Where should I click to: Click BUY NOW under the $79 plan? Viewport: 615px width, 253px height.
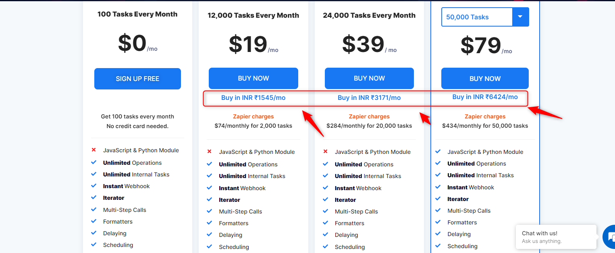pyautogui.click(x=485, y=79)
